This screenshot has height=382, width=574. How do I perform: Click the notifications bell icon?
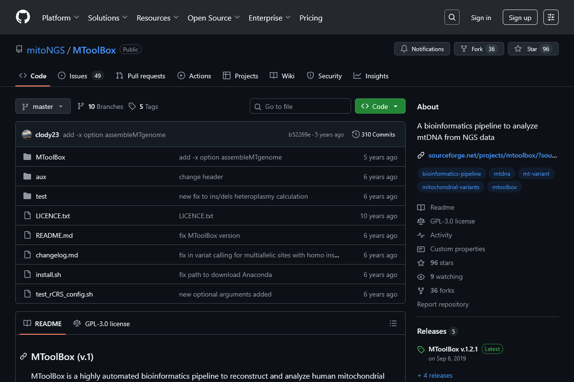coord(404,48)
